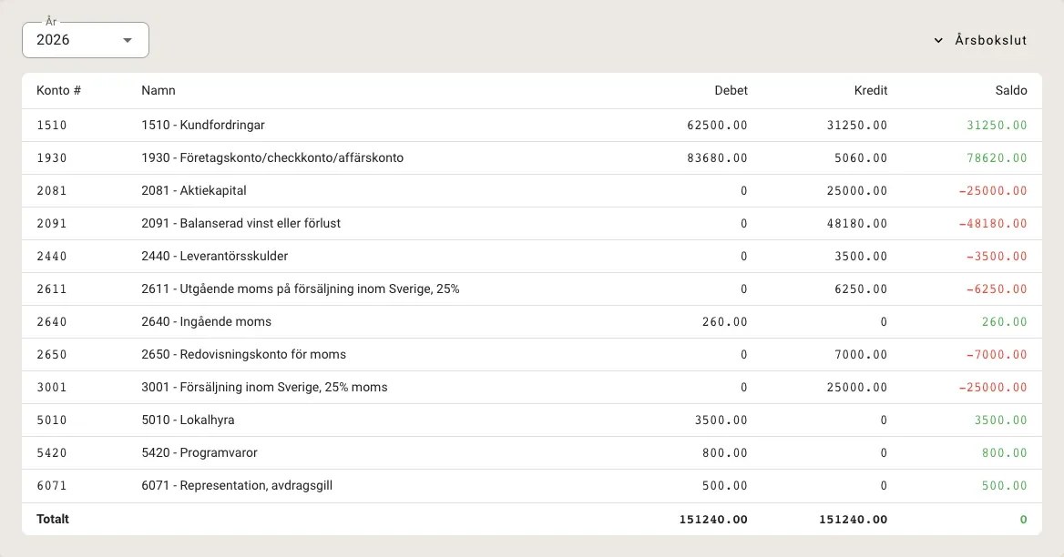Click the Debet column header
This screenshot has width=1064, height=557.
[x=731, y=90]
